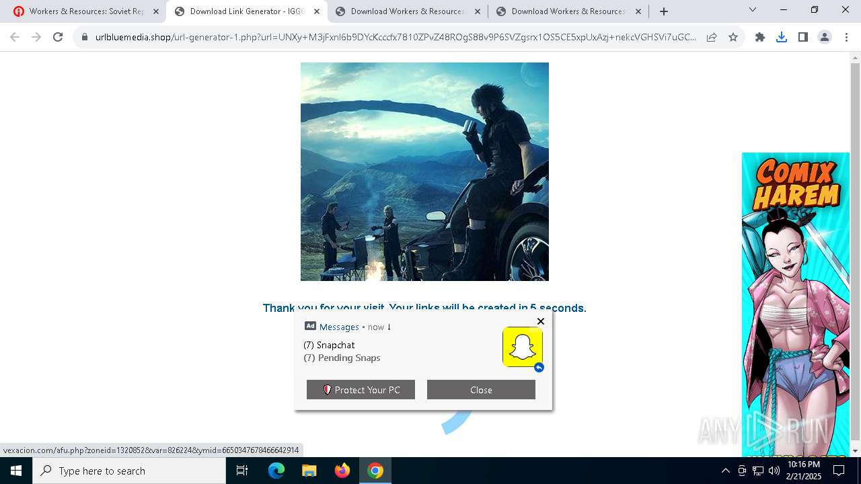Click the Close button in the popup

(481, 390)
